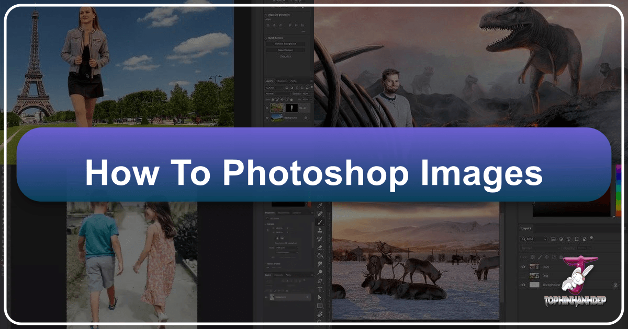Hide the Deer layer with eye icon
This screenshot has height=329, width=628.
point(523,266)
